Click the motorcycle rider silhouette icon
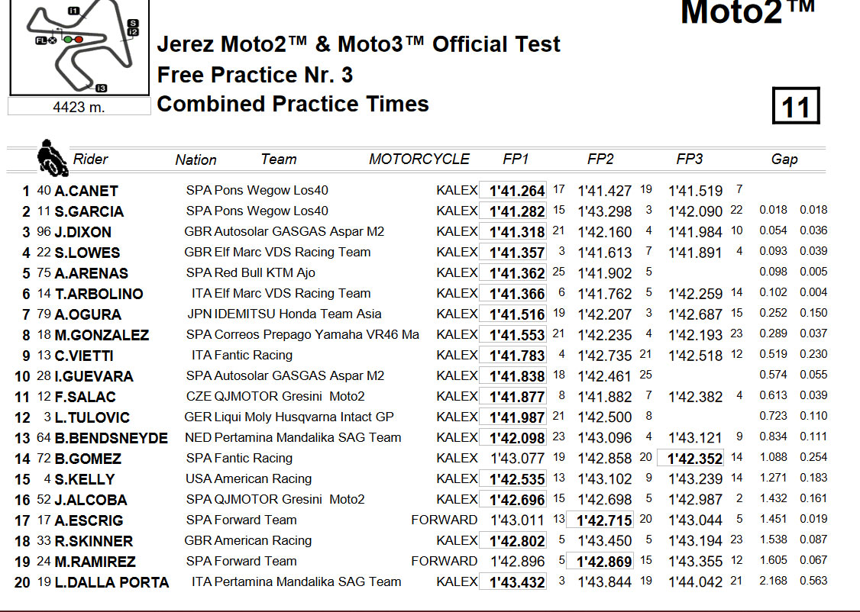 tap(52, 158)
